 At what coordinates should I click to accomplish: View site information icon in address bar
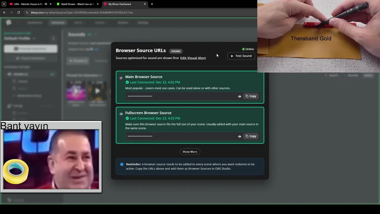tap(27, 12)
